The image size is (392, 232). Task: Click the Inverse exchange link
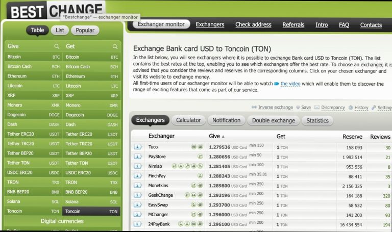276,107
